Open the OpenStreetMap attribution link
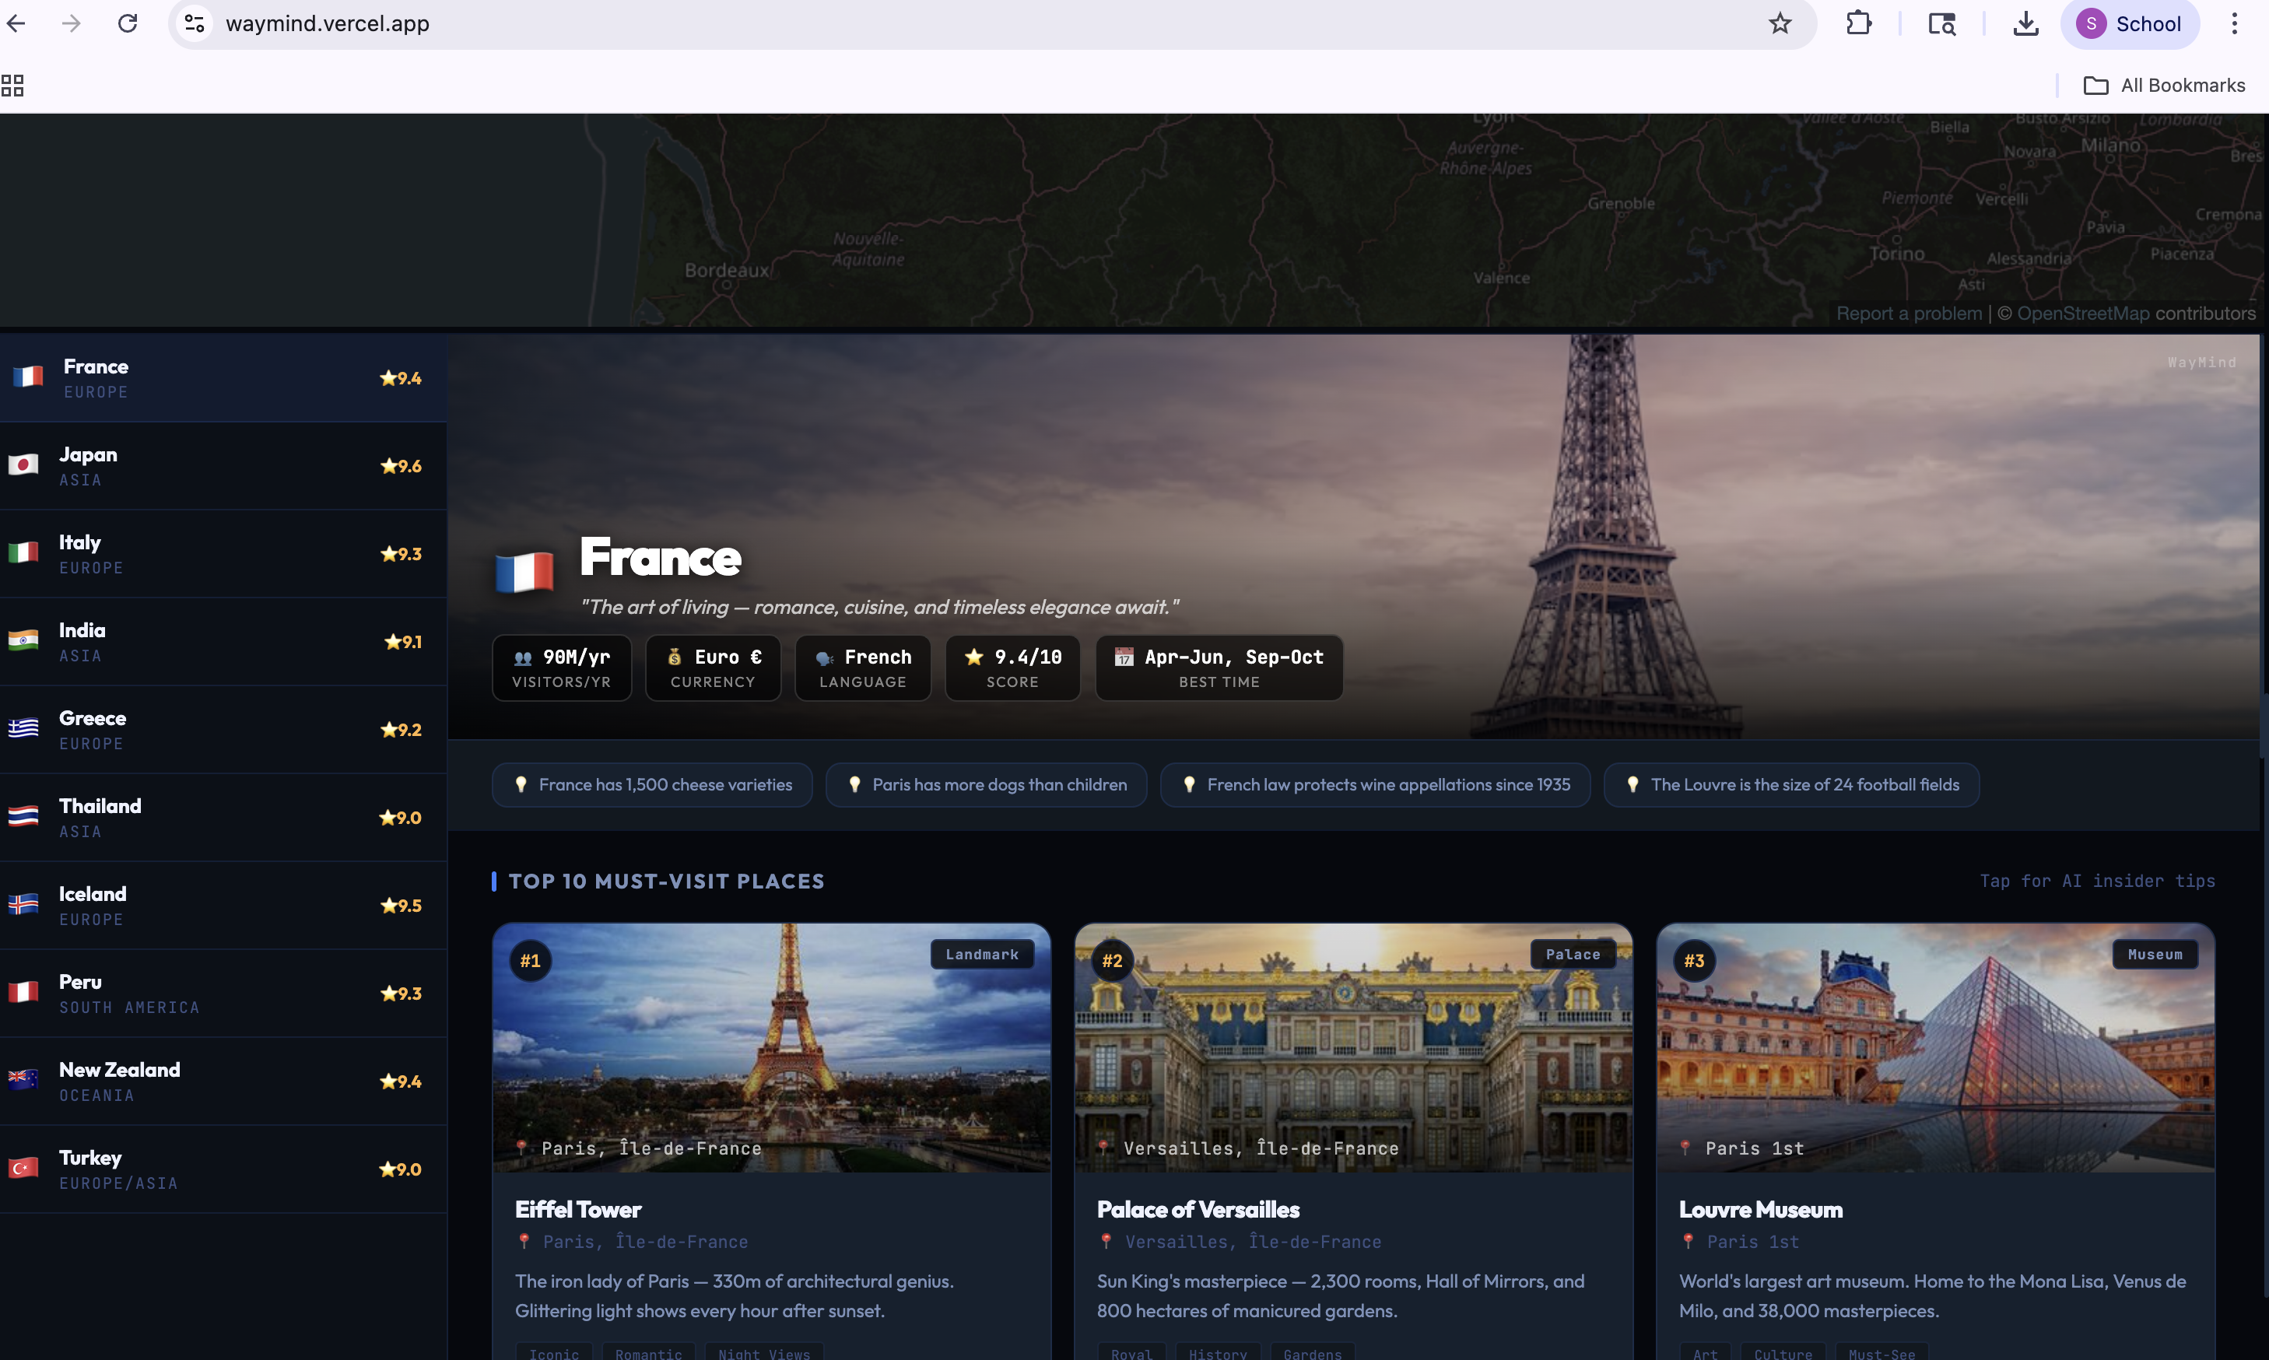The image size is (2269, 1360). [x=2083, y=314]
